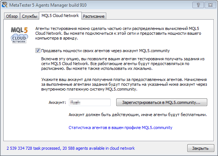The height and width of the screenshot is (156, 218).
Task: Click the MQL5 Cloud Network logo
Action: [19, 35]
